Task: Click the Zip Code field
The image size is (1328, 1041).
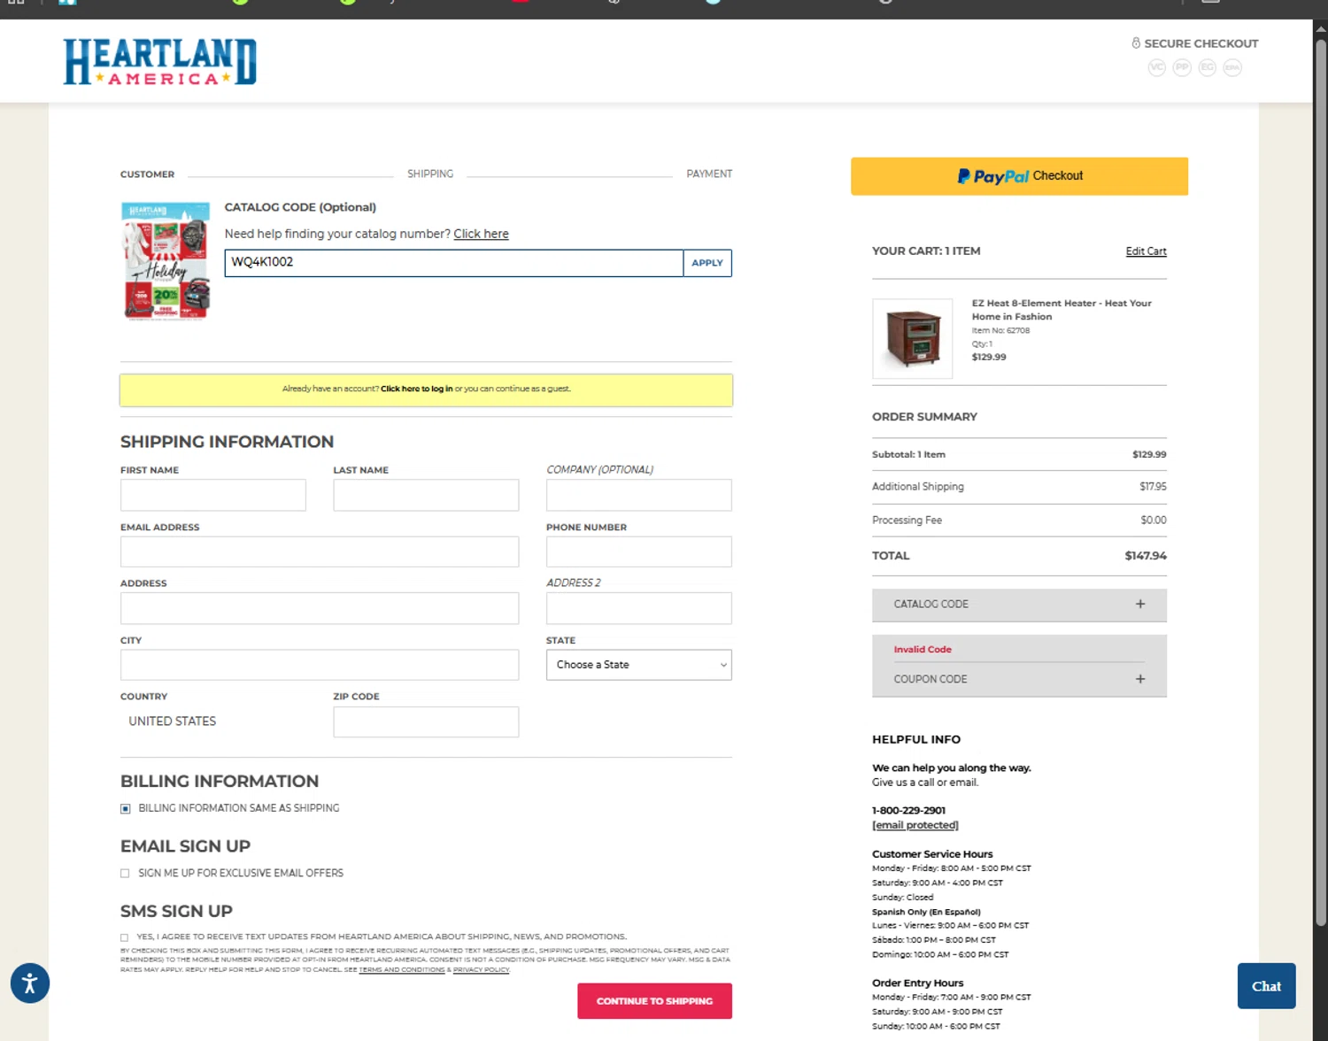Action: point(426,721)
